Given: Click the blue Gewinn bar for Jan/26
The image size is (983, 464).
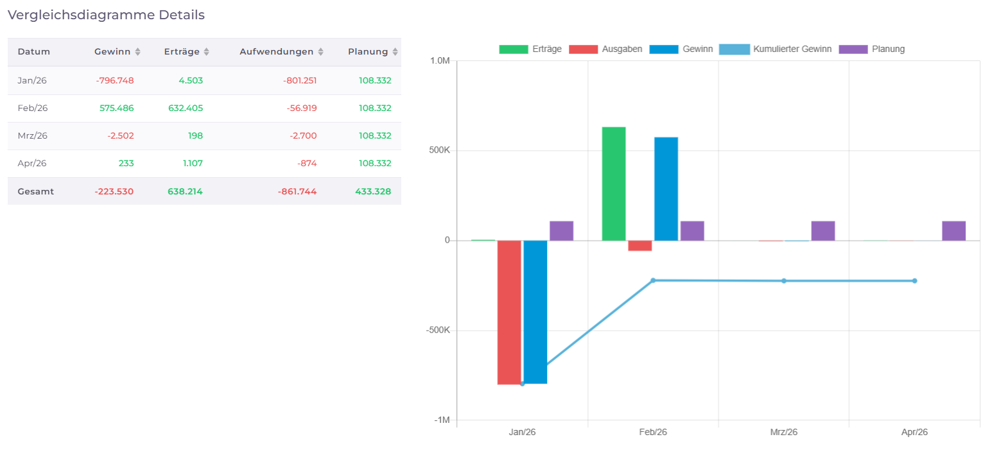Looking at the screenshot, I should (535, 312).
